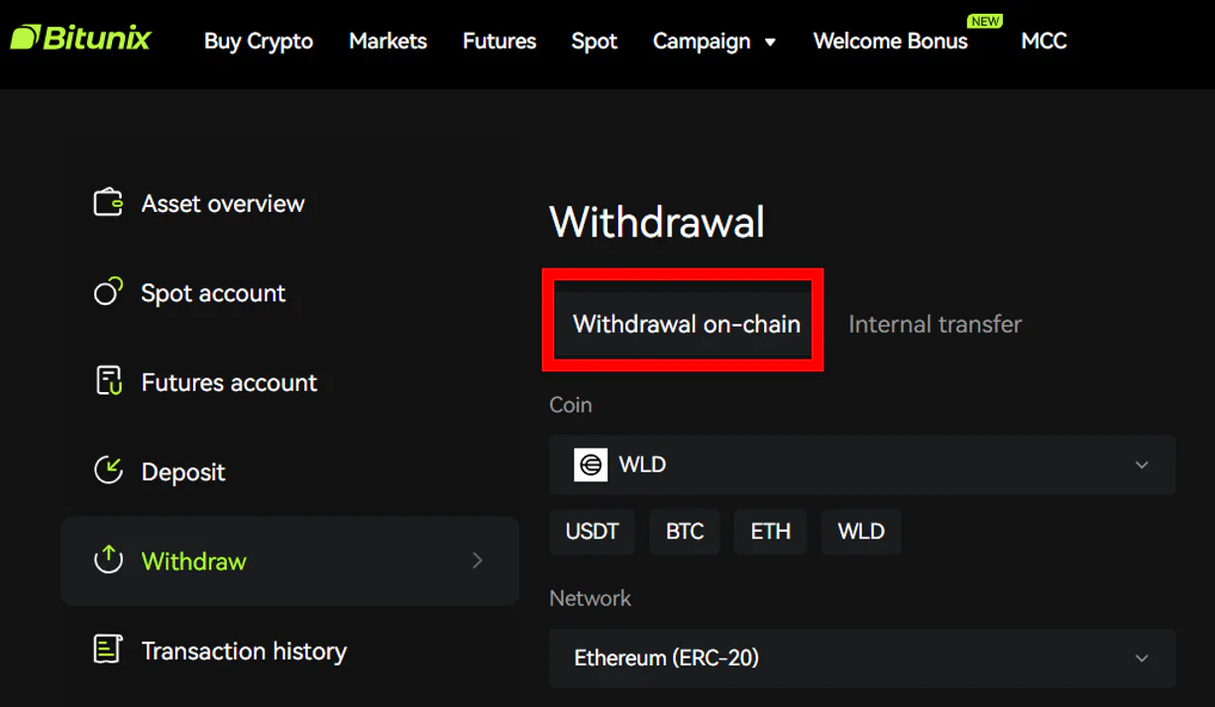Click the WLD coin logo
1215x707 pixels.
click(591, 464)
